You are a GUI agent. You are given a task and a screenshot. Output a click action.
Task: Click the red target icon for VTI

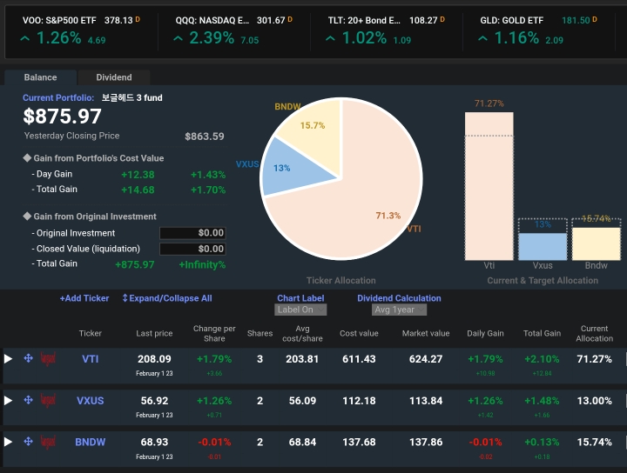(x=48, y=359)
